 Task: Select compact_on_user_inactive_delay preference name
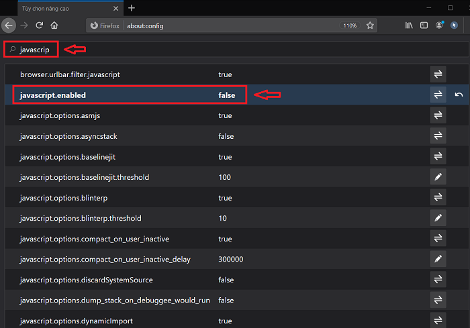pos(105,260)
